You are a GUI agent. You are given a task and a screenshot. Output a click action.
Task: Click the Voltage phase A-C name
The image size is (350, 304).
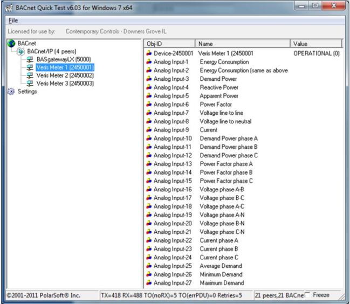point(222,206)
